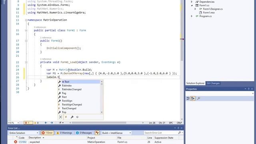Close the Properties panel
Image resolution: width=256 pixels, height=144 pixels.
252,89
